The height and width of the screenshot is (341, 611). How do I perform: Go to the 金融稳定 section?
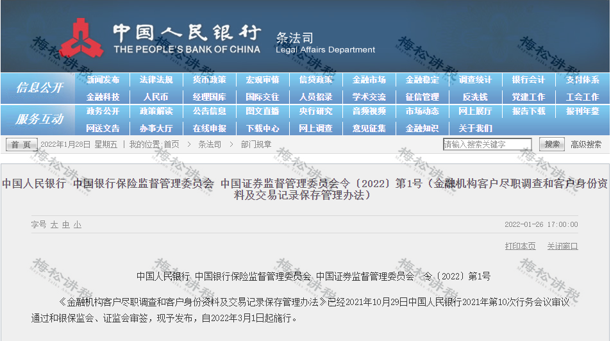(x=422, y=80)
